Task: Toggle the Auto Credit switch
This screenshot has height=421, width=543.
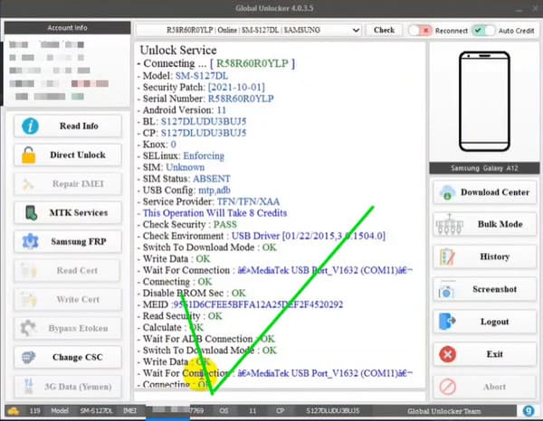Action: click(483, 31)
